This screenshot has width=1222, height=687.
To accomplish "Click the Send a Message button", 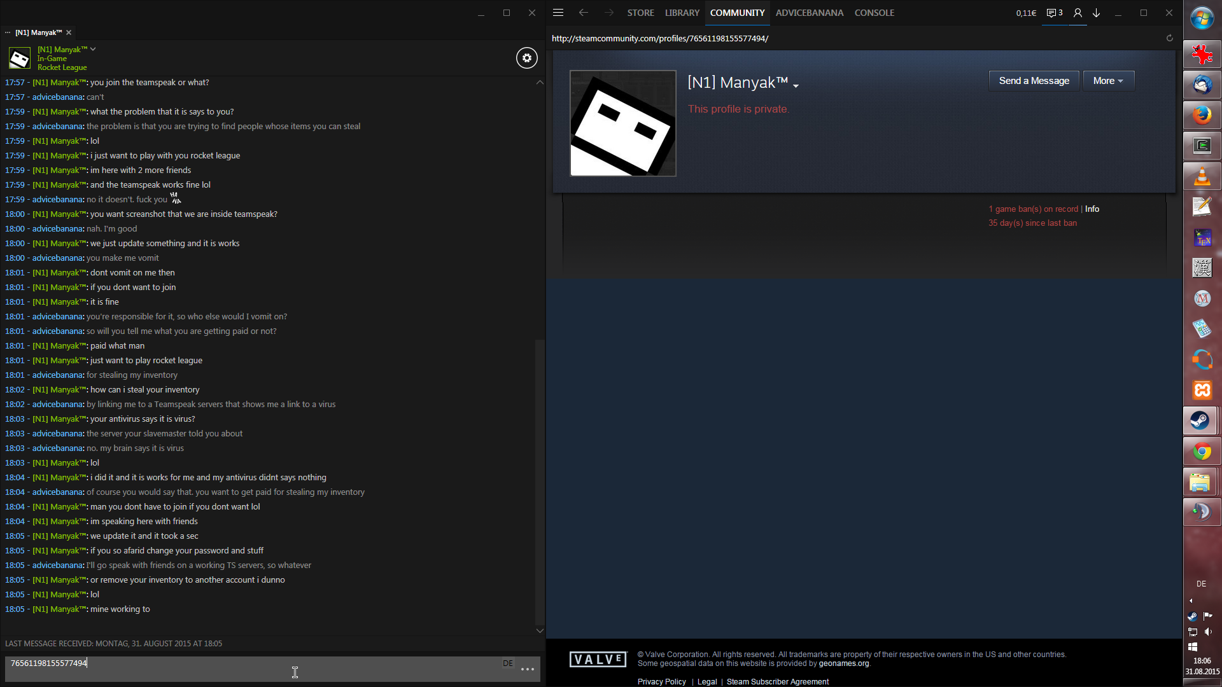I will pos(1034,81).
